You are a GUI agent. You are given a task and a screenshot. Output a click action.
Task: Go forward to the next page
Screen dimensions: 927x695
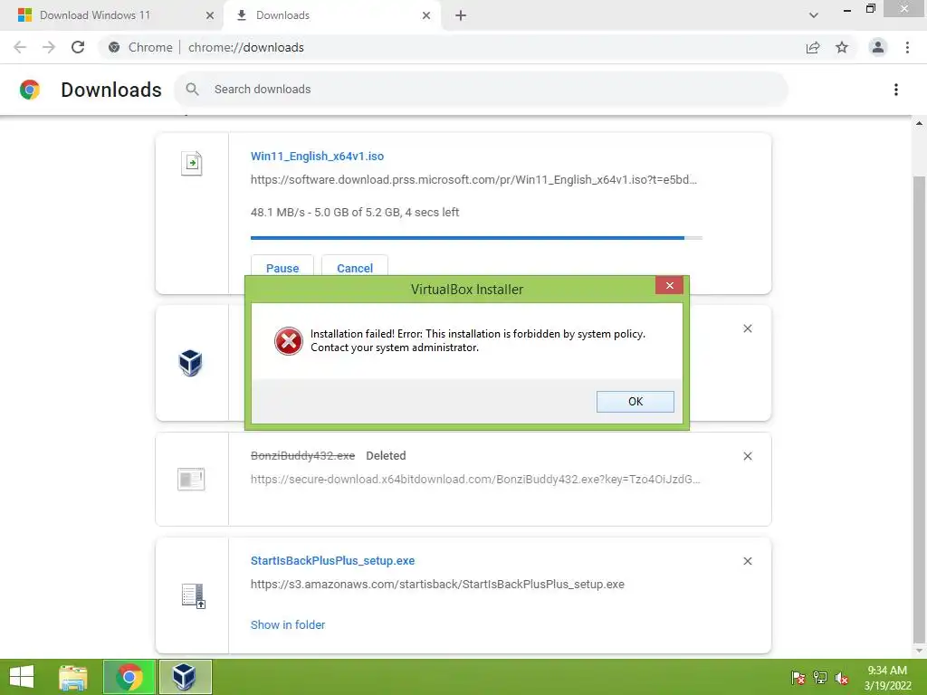(x=49, y=47)
